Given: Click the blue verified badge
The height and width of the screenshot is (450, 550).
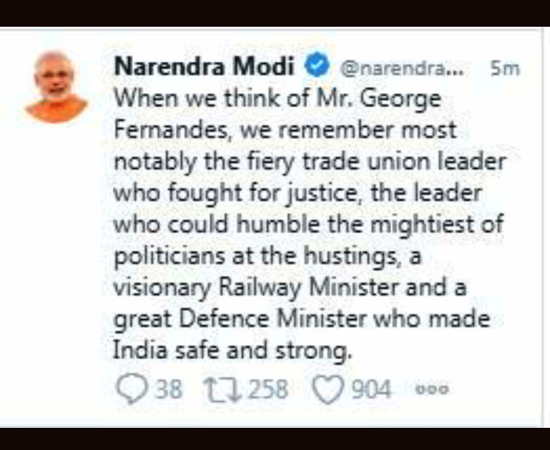Looking at the screenshot, I should point(315,67).
